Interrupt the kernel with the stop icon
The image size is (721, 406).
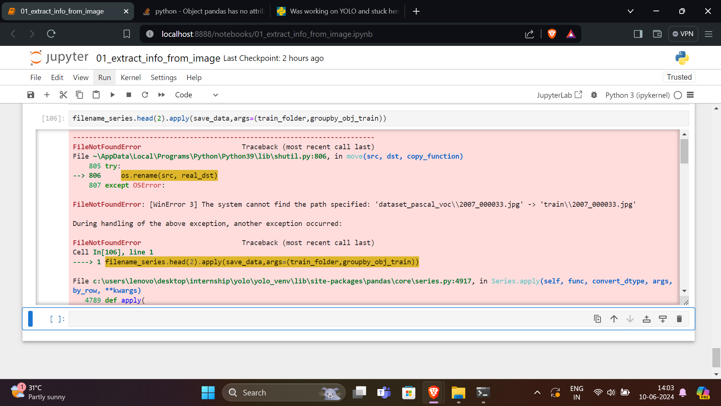pos(129,95)
